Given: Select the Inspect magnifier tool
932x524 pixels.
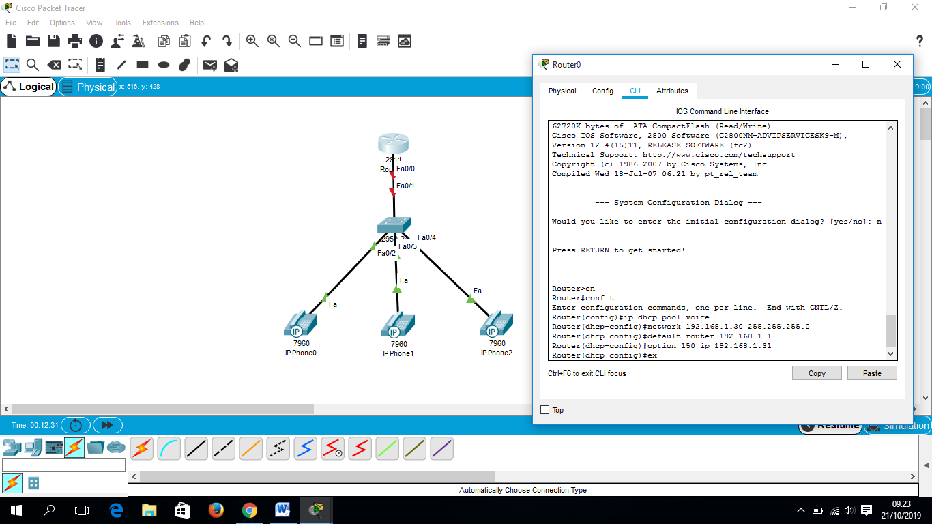Looking at the screenshot, I should 32,65.
